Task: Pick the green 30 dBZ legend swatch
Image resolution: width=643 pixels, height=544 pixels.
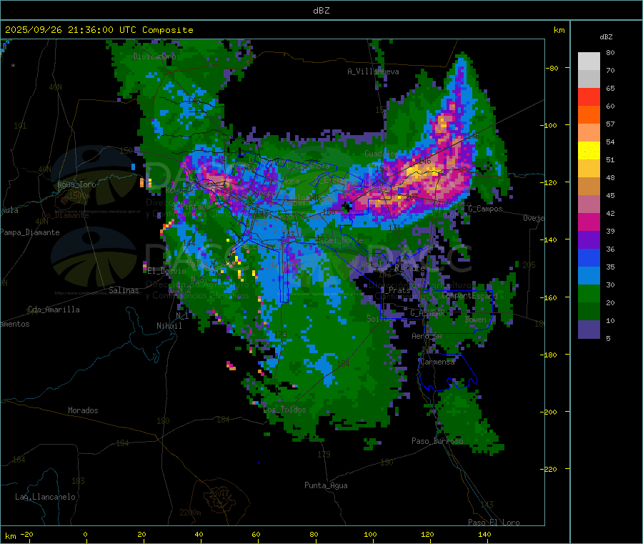Action: pyautogui.click(x=589, y=293)
